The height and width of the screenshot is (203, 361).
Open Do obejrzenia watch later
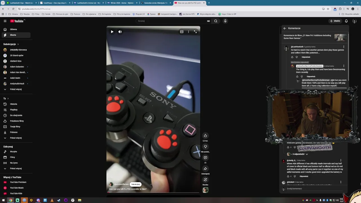[x=16, y=115]
